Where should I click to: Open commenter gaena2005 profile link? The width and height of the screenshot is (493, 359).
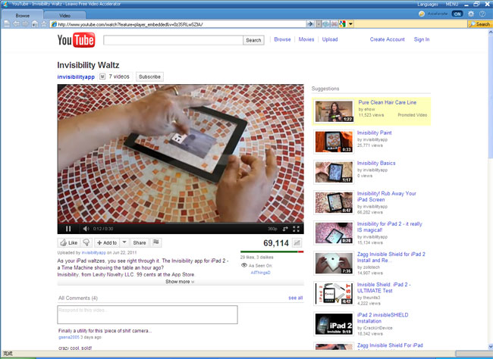[x=69, y=337]
